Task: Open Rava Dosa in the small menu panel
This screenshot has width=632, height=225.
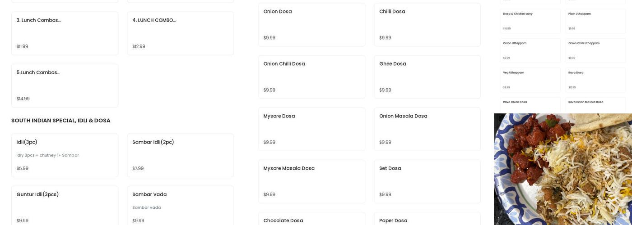Action: [595, 80]
